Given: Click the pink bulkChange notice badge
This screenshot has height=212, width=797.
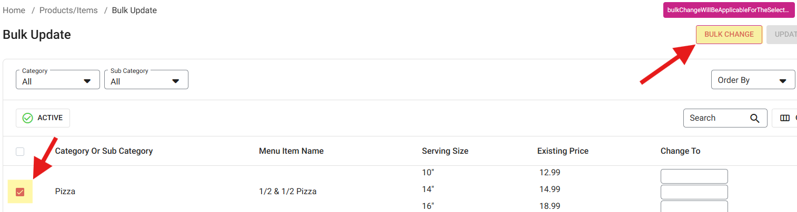Looking at the screenshot, I should pos(729,10).
